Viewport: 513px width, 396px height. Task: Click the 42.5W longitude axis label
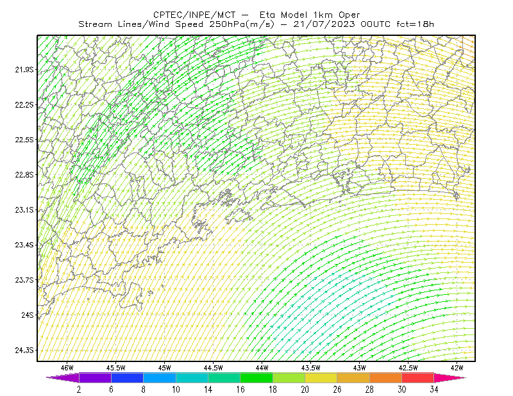tap(408, 368)
